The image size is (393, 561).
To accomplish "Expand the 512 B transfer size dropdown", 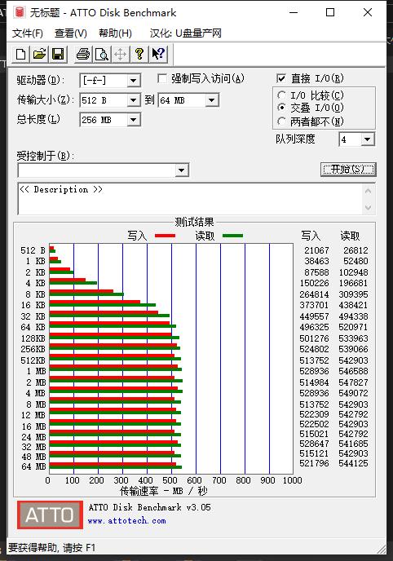I will click(x=134, y=100).
